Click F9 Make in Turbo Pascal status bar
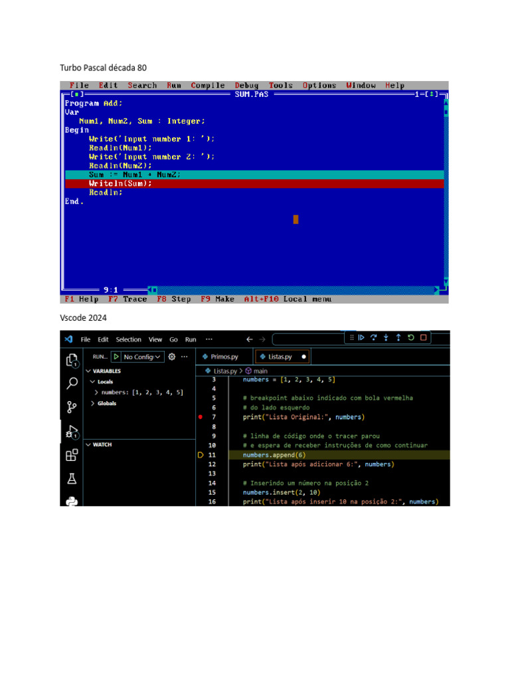 (217, 299)
